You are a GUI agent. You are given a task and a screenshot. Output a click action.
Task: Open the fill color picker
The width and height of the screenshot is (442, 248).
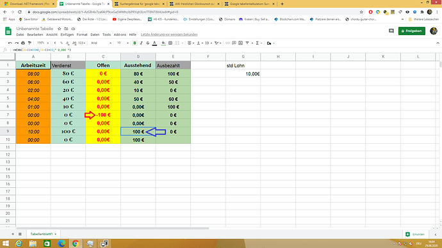tap(163, 43)
